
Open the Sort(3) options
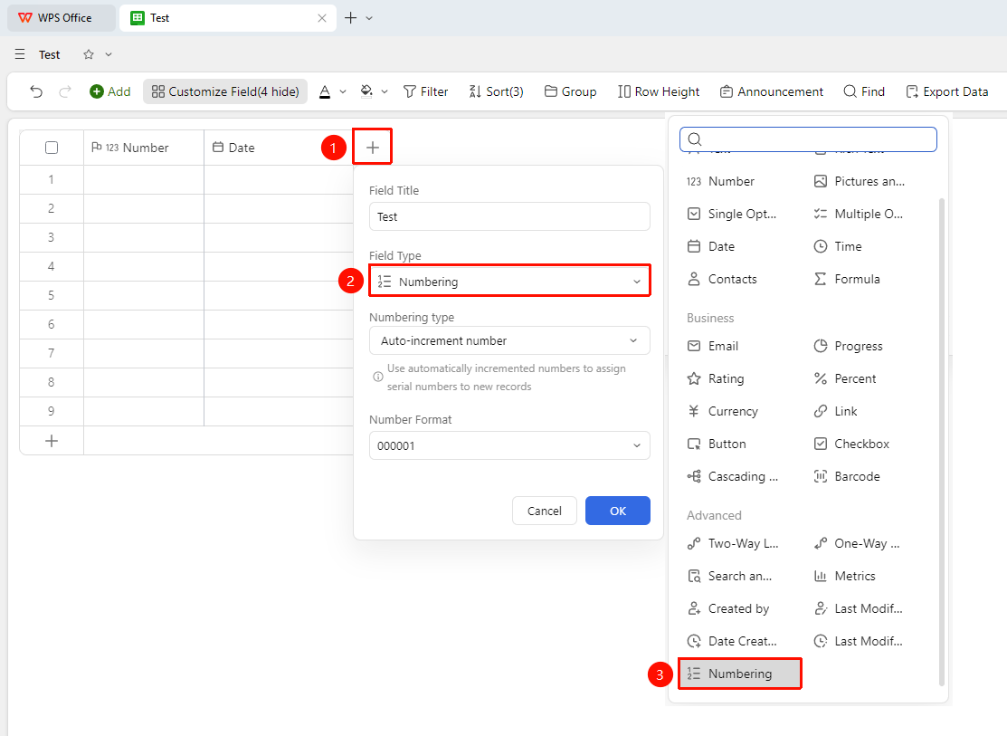[496, 91]
